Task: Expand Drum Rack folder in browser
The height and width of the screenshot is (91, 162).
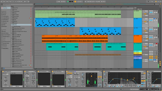Action: [x=12, y=16]
